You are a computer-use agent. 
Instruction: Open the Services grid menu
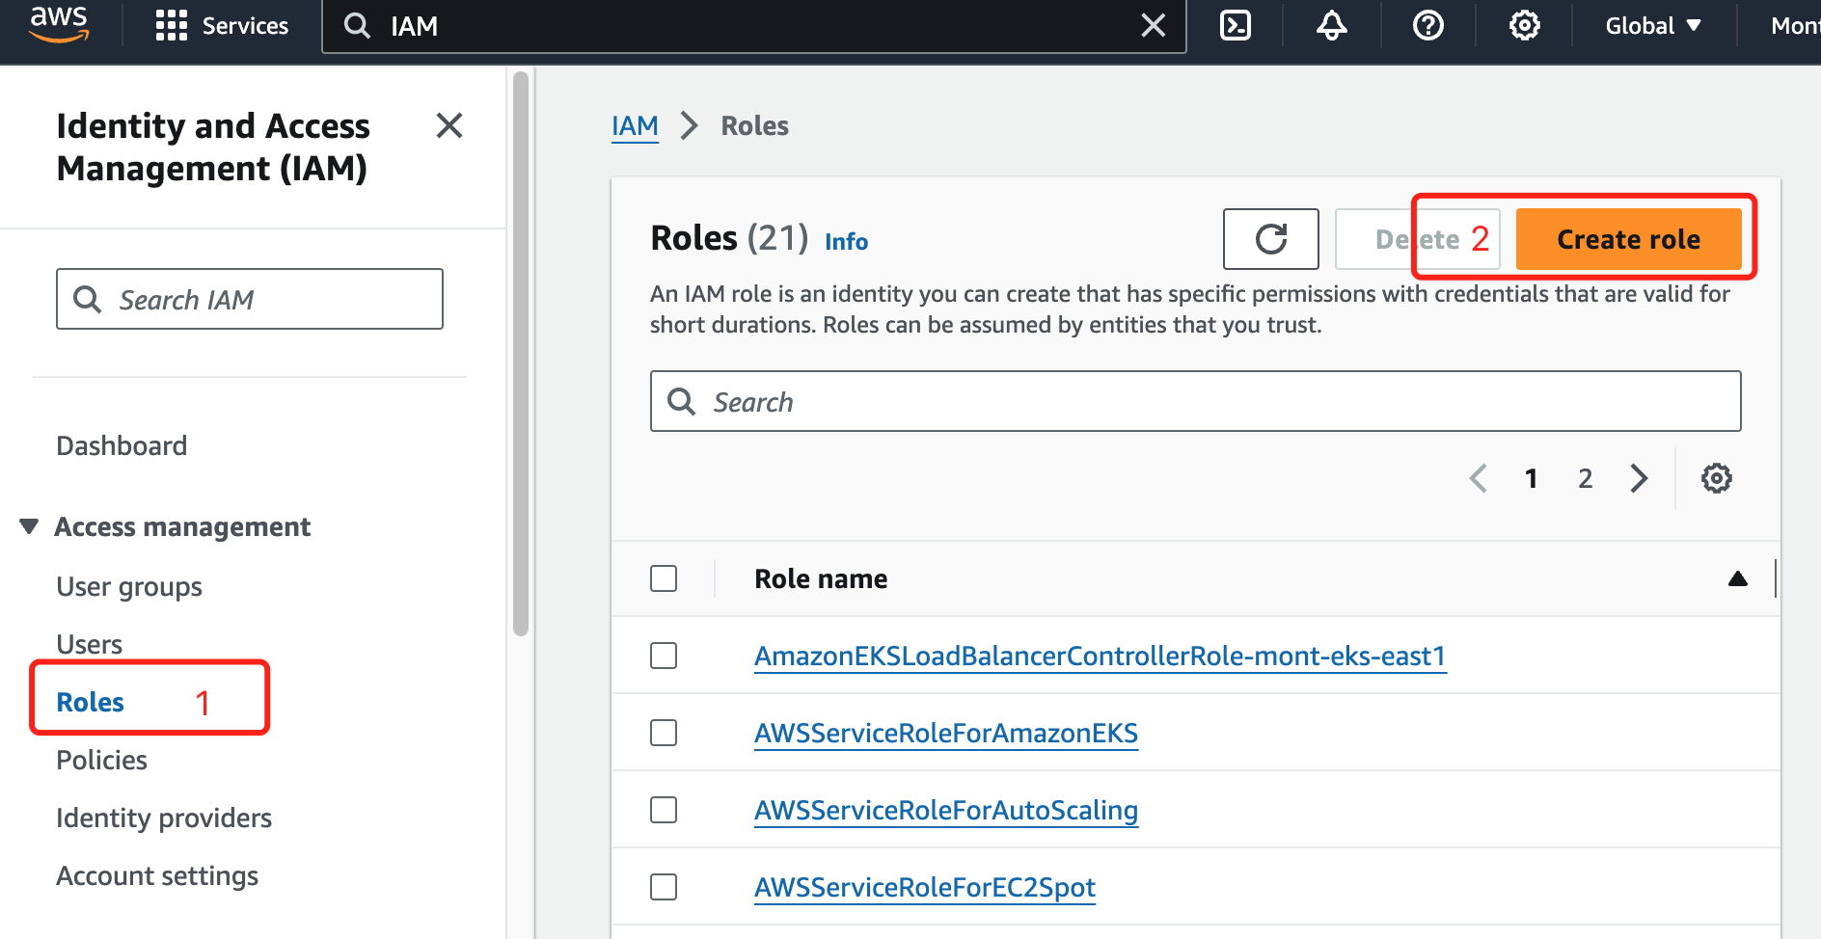pyautogui.click(x=222, y=26)
